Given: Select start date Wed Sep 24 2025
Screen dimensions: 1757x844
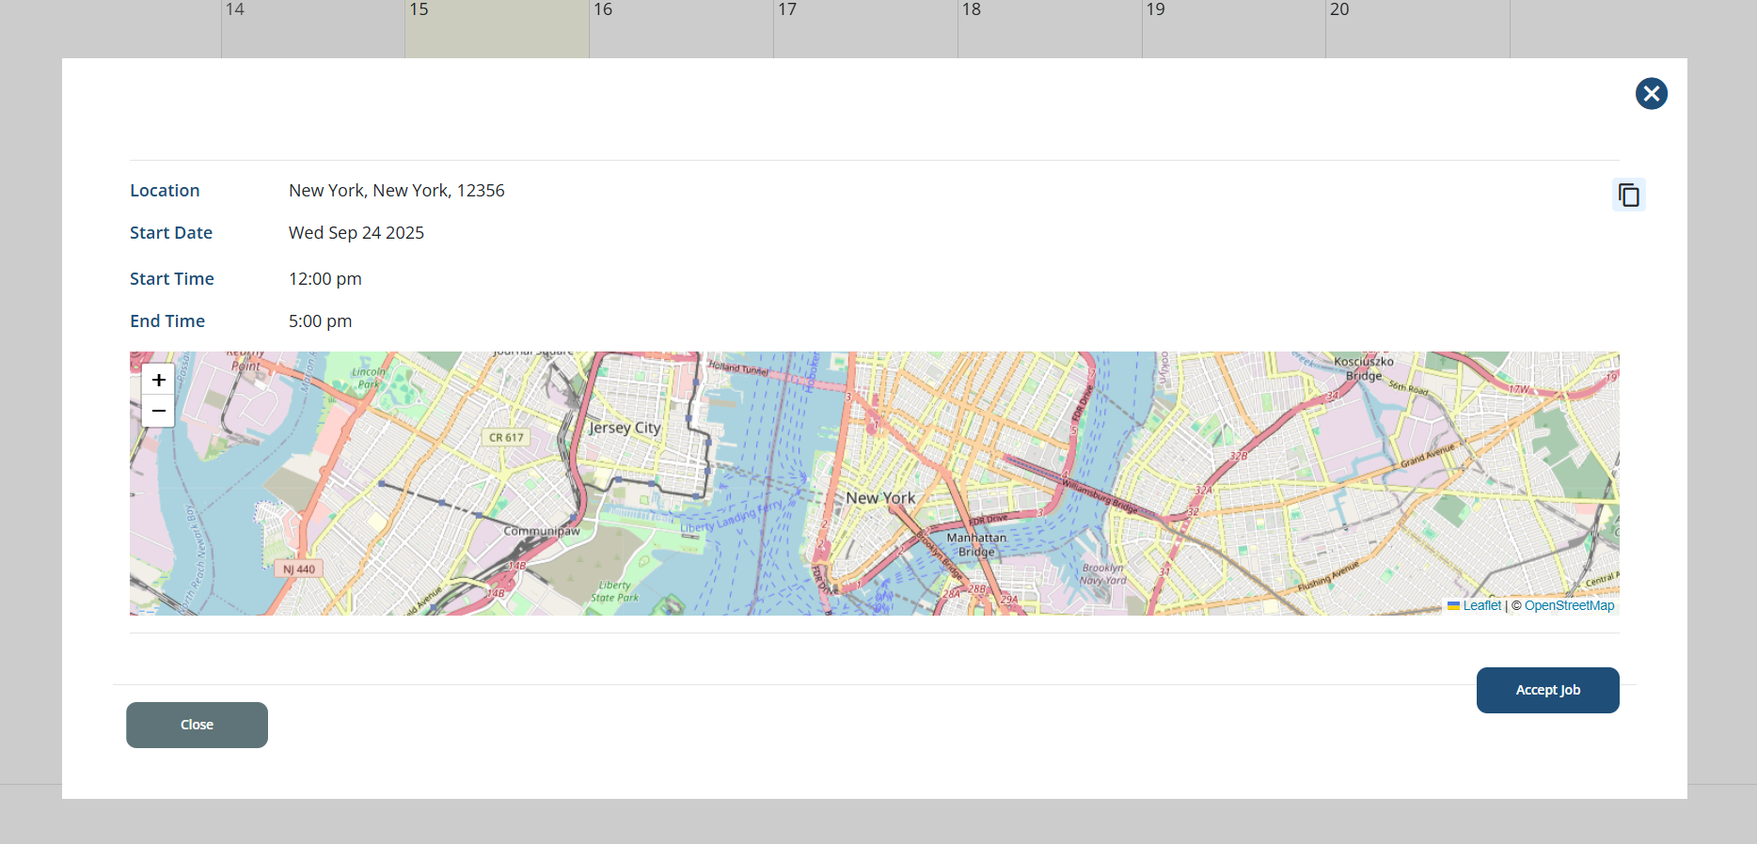Looking at the screenshot, I should coord(356,233).
